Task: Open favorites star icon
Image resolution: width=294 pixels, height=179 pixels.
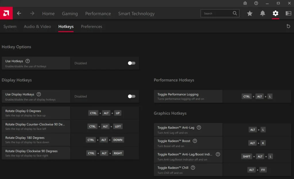Action: pos(249,13)
